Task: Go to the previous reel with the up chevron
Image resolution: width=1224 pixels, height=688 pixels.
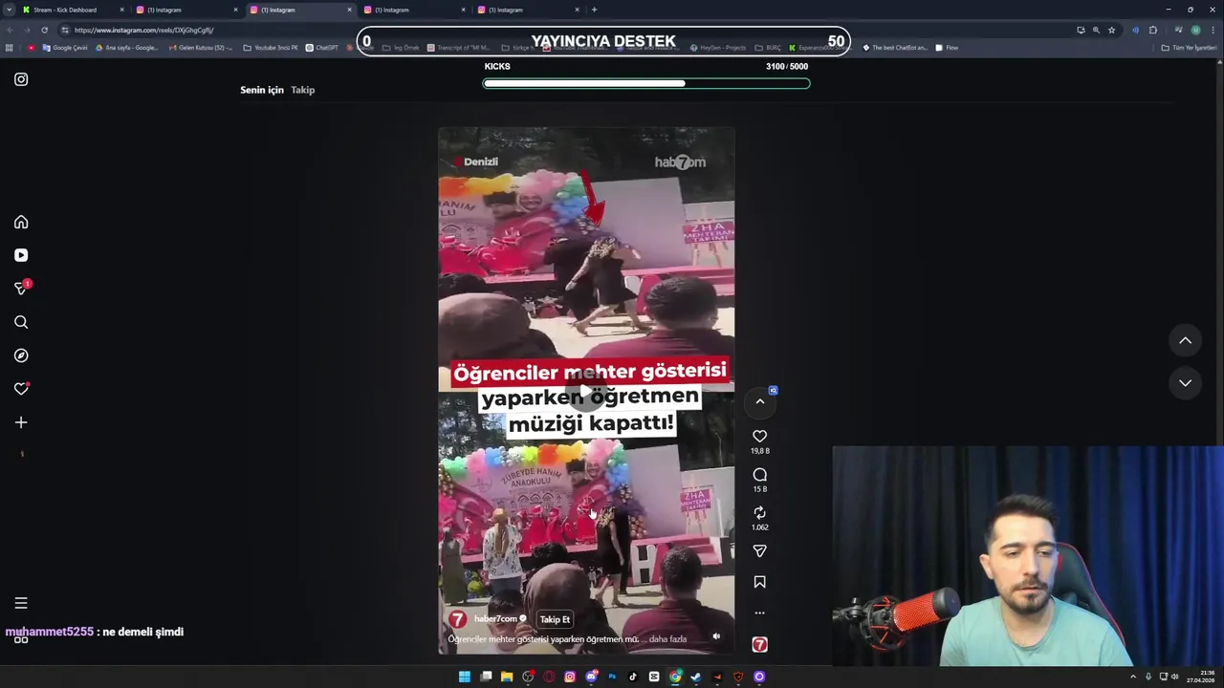Action: click(x=1185, y=340)
